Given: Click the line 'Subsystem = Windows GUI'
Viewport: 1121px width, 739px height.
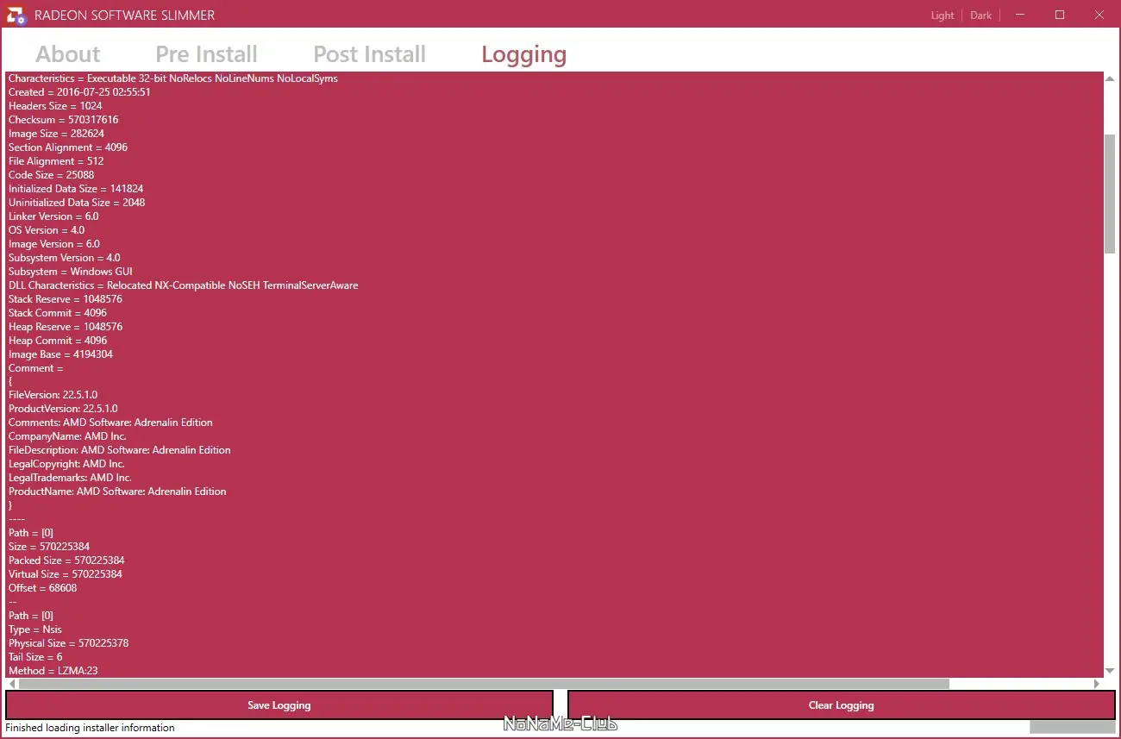Looking at the screenshot, I should pyautogui.click(x=71, y=272).
